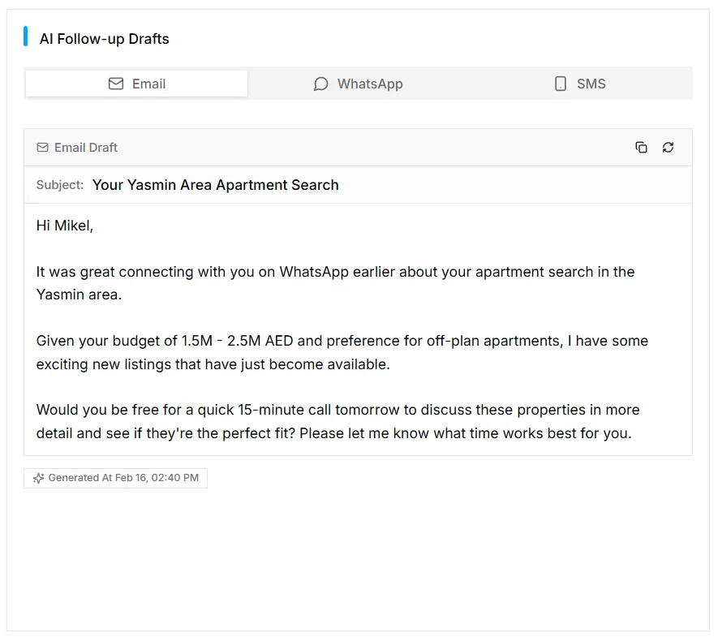Viewport: 718px width, 641px height.
Task: Click the 'AI Follow-up Drafts' heading
Action: tap(105, 39)
